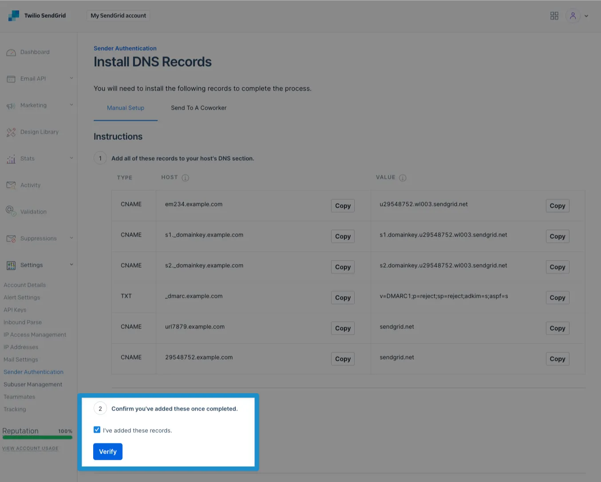601x482 pixels.
Task: Uncheck "I've added these records" checkbox
Action: (x=97, y=430)
